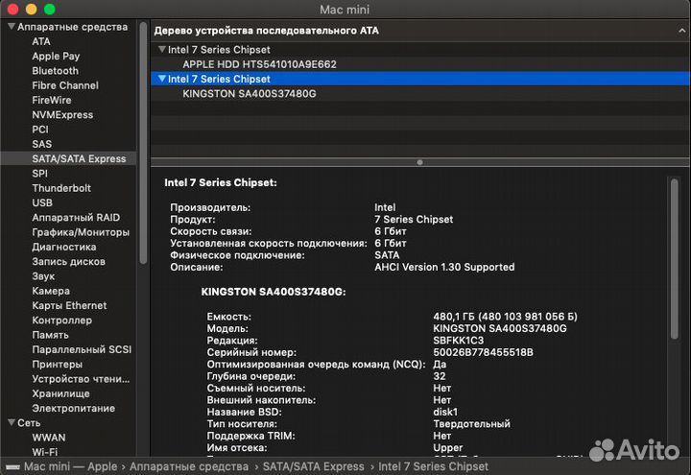Click the Upper bay name value
Image resolution: width=691 pixels, height=475 pixels.
click(448, 448)
